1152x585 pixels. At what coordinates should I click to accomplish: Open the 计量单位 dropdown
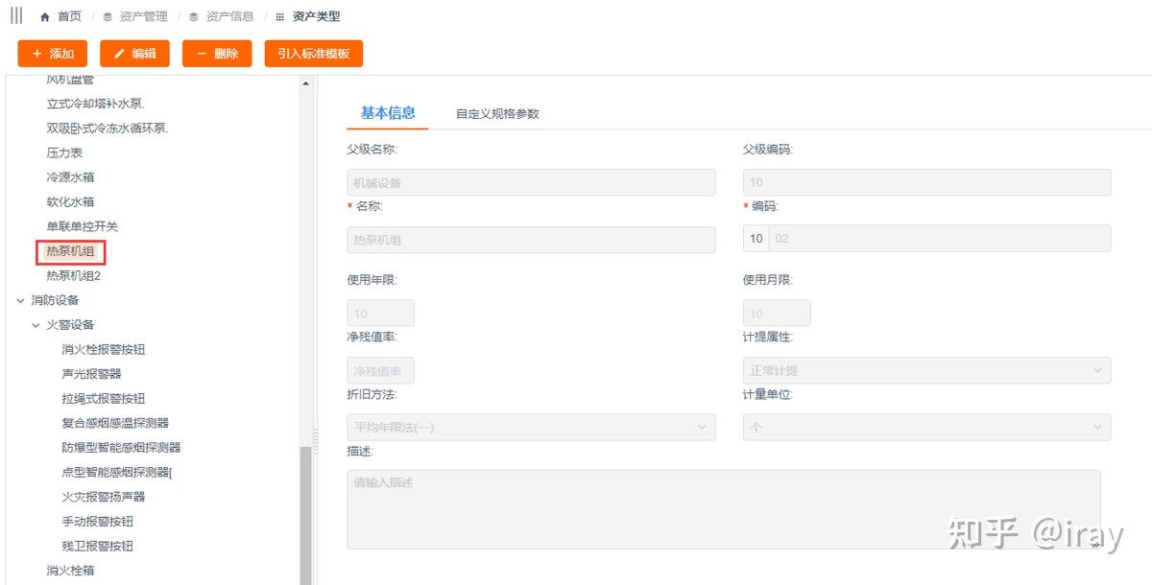[x=926, y=428]
